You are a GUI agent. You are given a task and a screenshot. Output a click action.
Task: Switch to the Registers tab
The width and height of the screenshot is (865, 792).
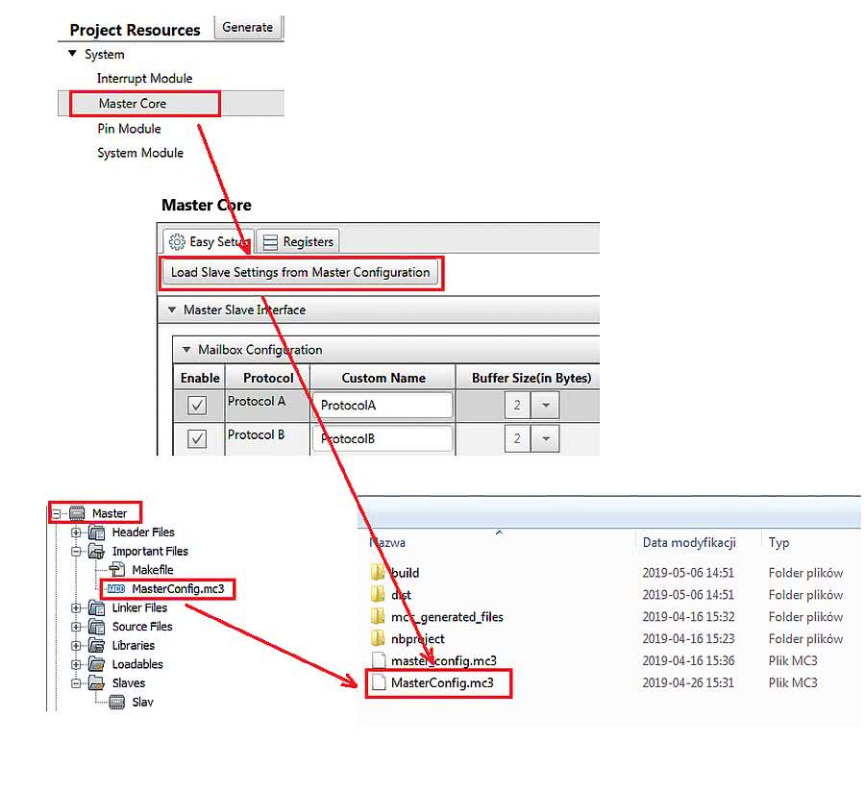click(x=298, y=242)
